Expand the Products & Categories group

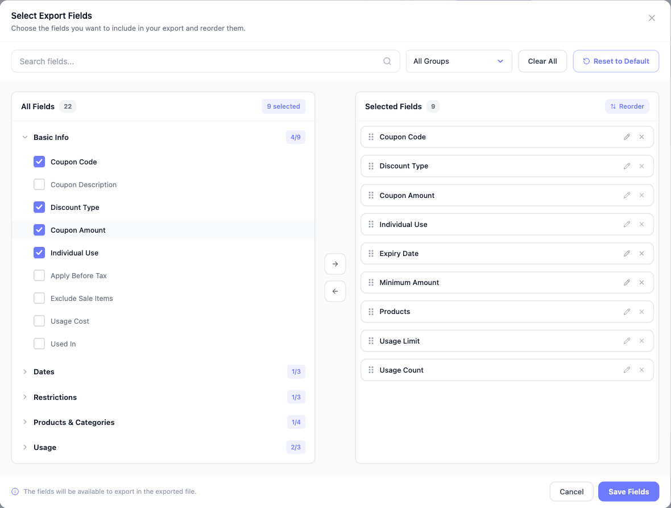(x=25, y=422)
